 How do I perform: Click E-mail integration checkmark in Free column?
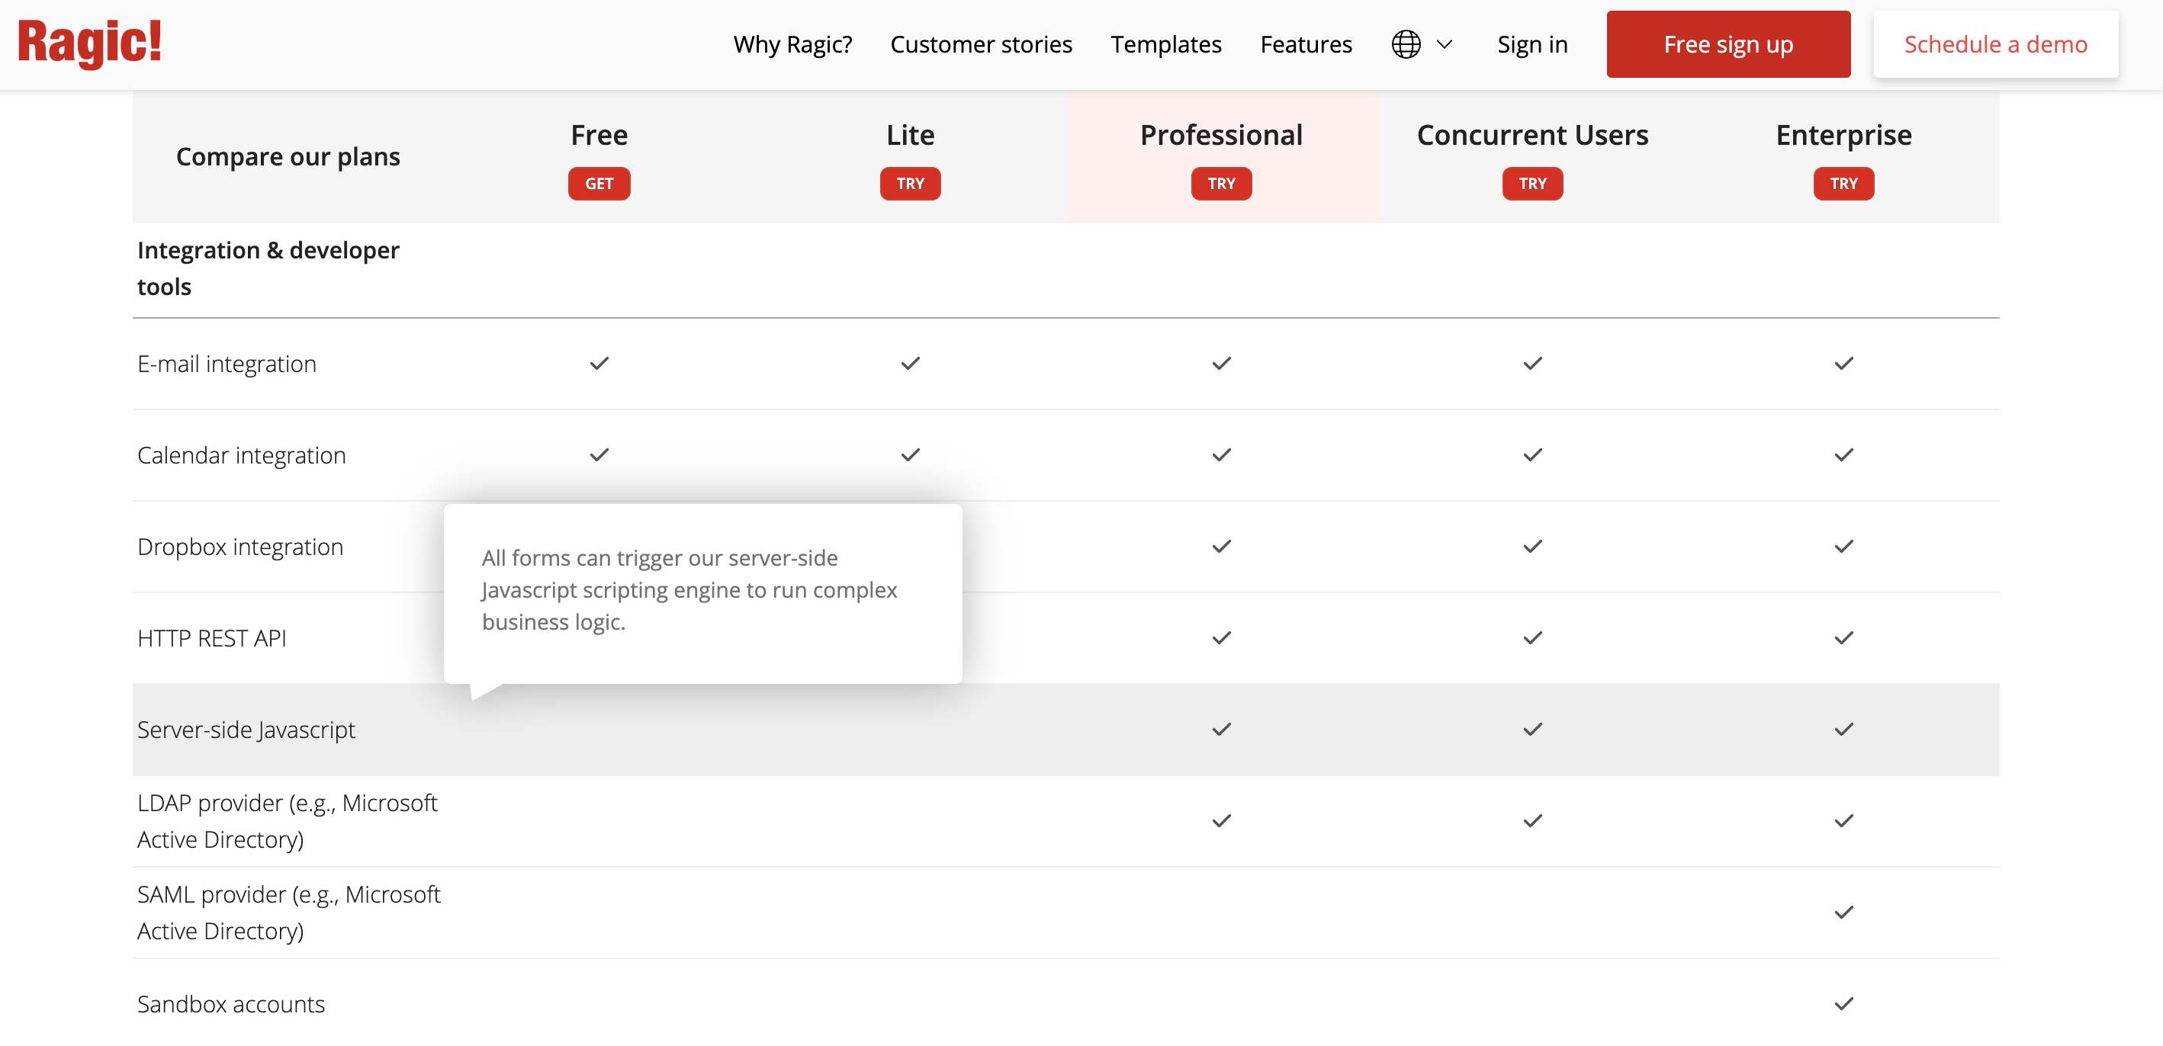[599, 364]
